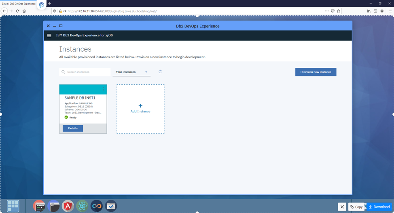
Task: Open the Zowe launchpad grid menu
Action: tap(13, 206)
